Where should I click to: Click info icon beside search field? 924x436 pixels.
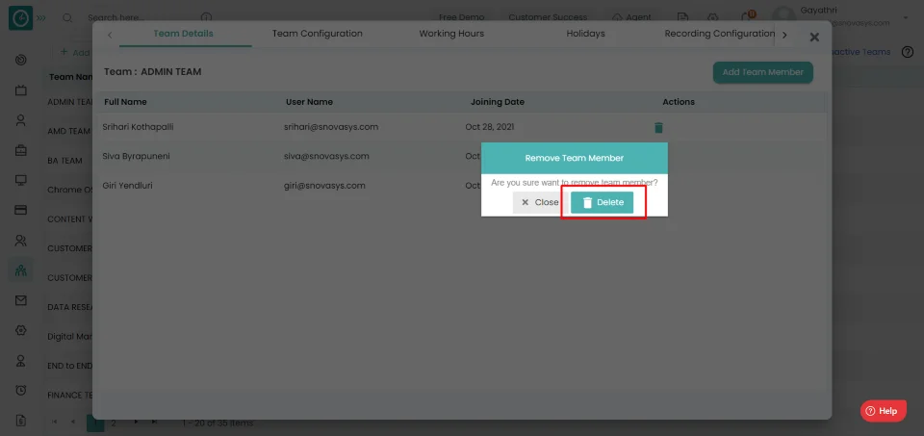[x=206, y=17]
